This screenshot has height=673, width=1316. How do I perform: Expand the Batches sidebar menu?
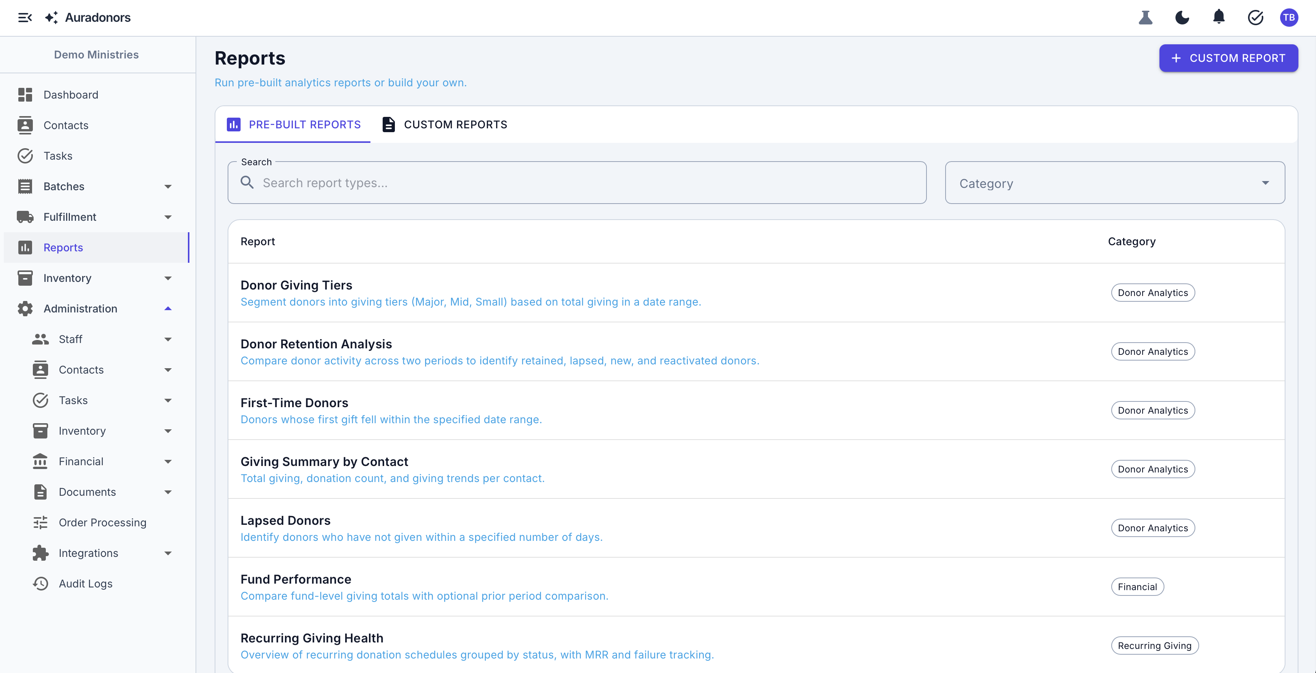(168, 186)
